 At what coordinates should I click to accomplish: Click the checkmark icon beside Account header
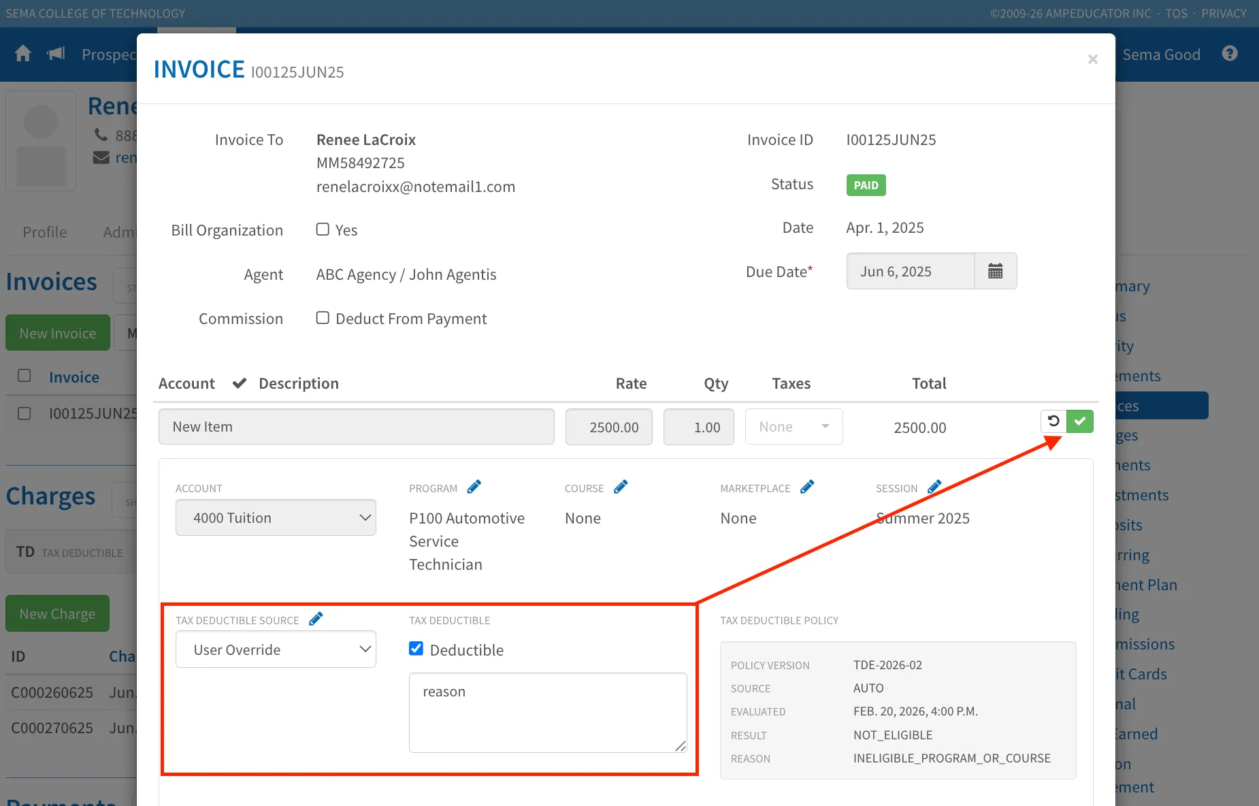click(x=240, y=383)
